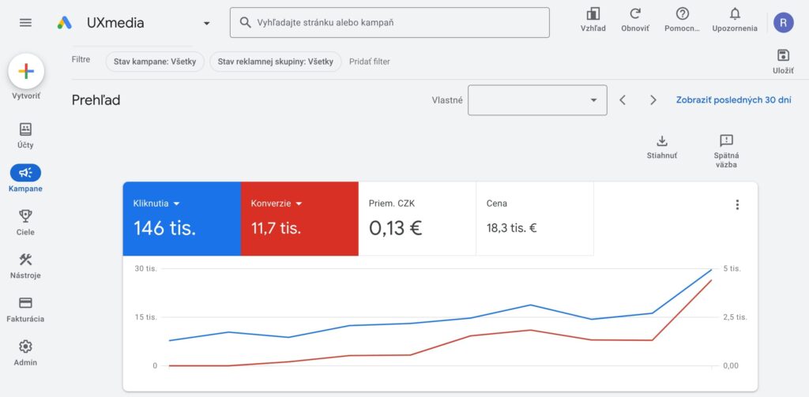Open Upozornenia notifications bell
This screenshot has width=809, height=397.
pos(735,14)
